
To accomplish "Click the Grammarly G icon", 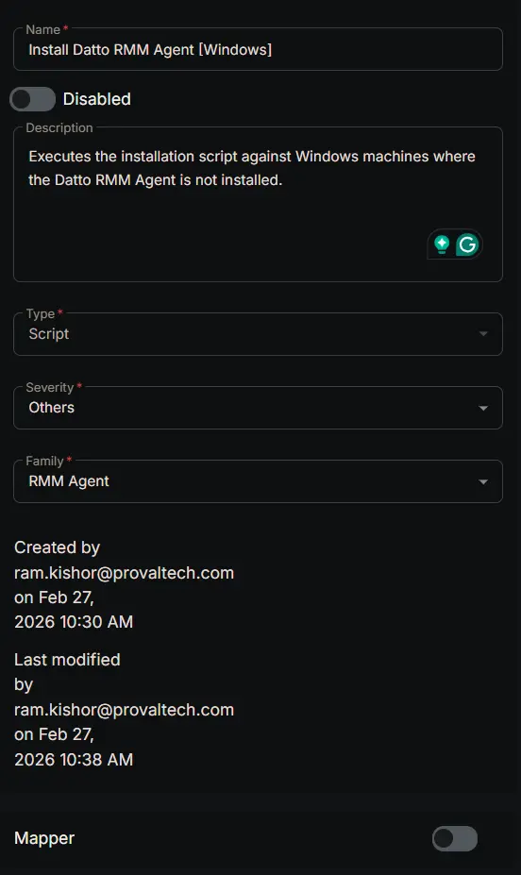I will (467, 244).
